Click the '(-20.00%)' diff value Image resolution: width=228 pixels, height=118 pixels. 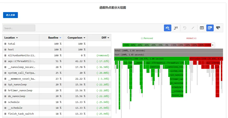point(103,73)
